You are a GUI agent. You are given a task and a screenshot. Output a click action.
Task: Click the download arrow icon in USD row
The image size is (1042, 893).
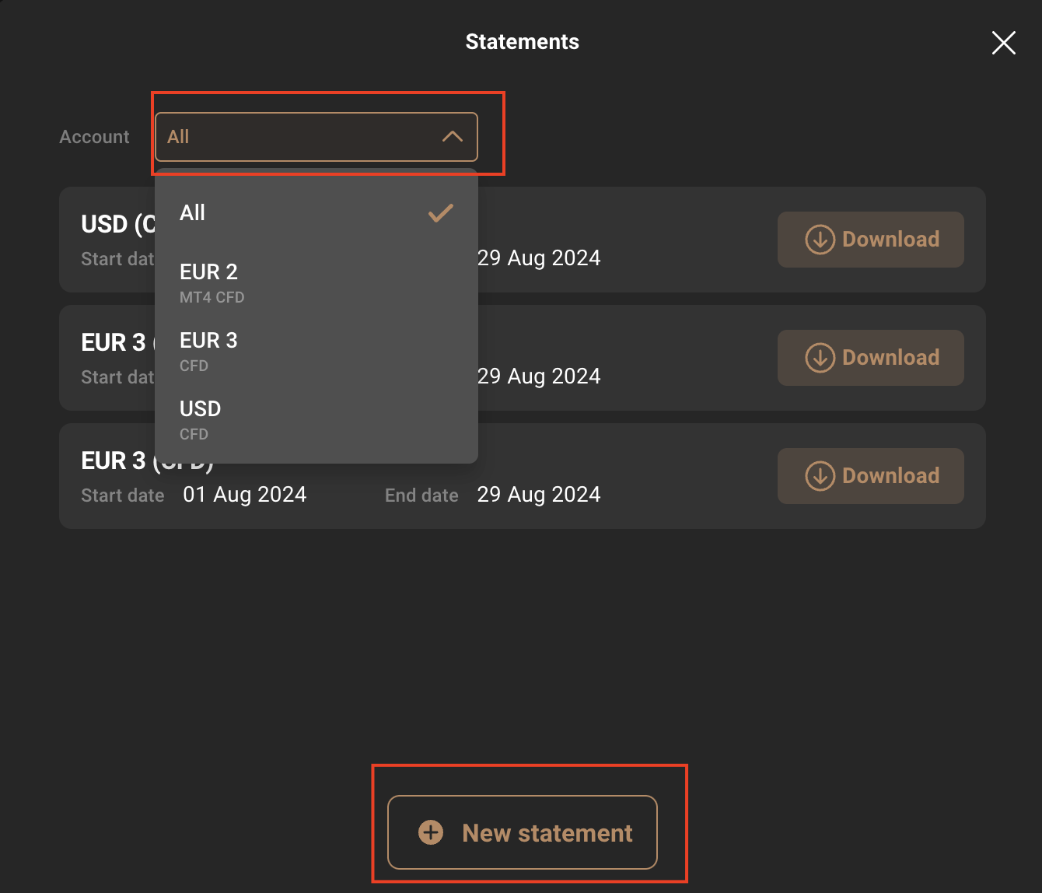pos(820,240)
